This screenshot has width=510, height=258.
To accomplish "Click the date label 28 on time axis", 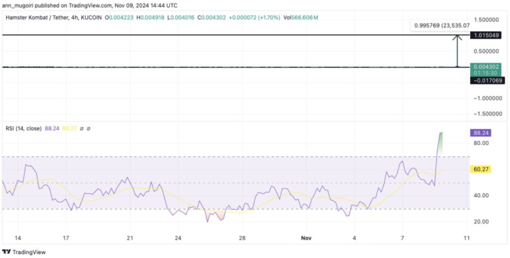I will (242, 238).
